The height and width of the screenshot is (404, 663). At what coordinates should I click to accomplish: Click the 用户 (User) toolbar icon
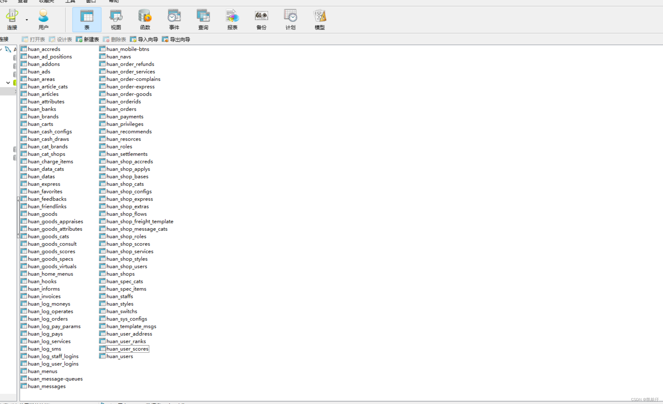pos(43,19)
